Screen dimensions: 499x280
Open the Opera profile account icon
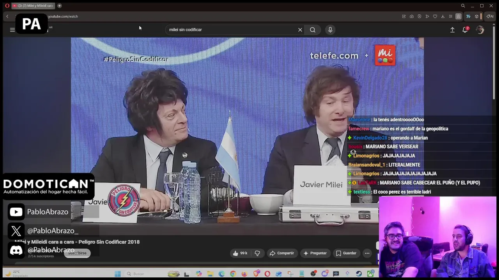[458, 16]
